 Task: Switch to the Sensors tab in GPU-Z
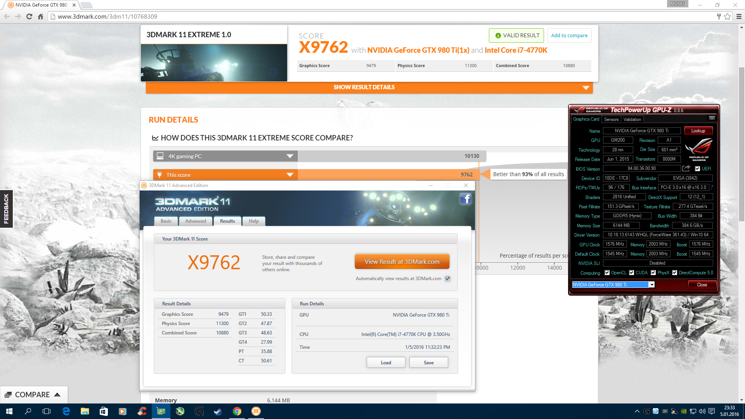[x=611, y=119]
